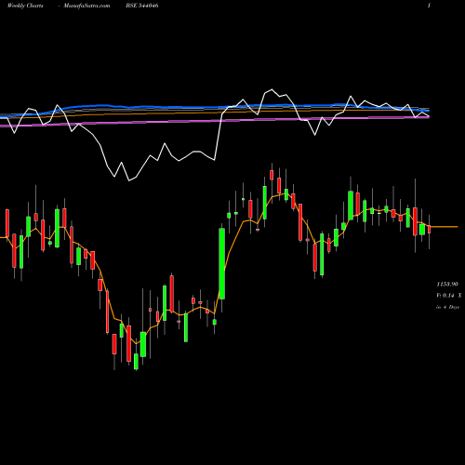Click the 'MunafaSutra.com' label
This screenshot has height=465, width=465.
coord(86,6)
